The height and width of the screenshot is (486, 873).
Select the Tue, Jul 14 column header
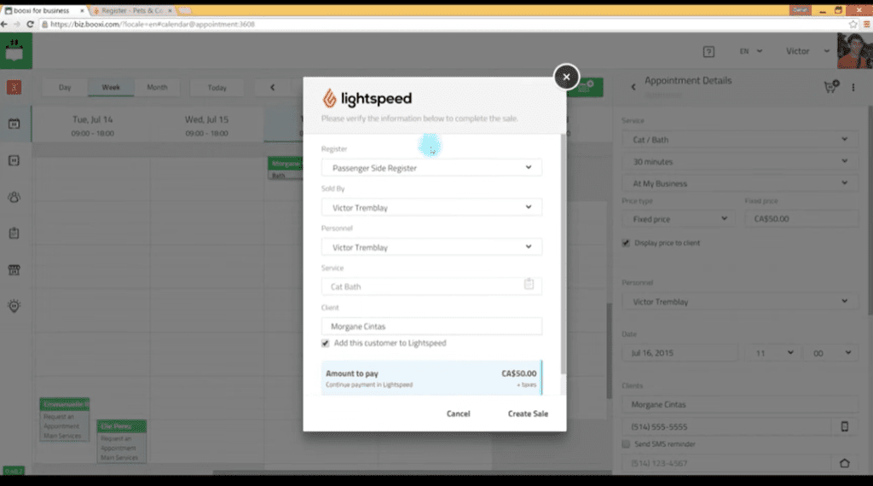click(x=92, y=126)
